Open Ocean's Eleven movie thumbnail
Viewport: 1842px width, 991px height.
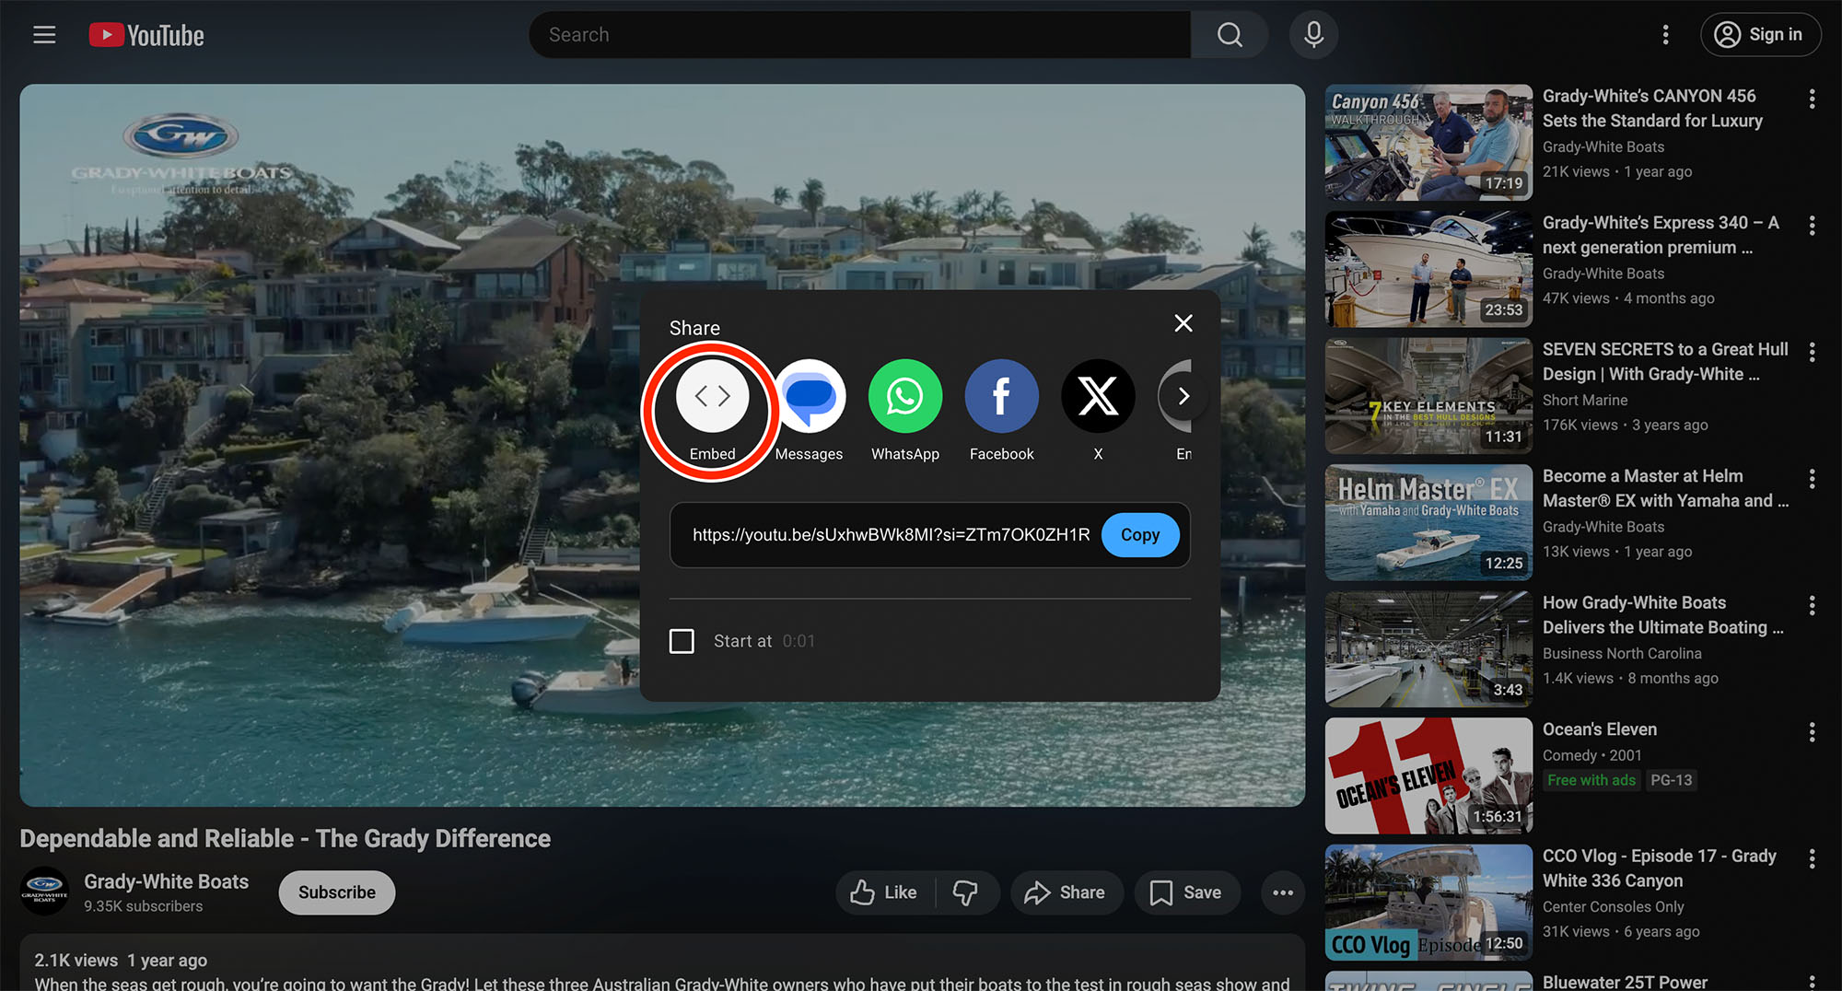pos(1428,775)
